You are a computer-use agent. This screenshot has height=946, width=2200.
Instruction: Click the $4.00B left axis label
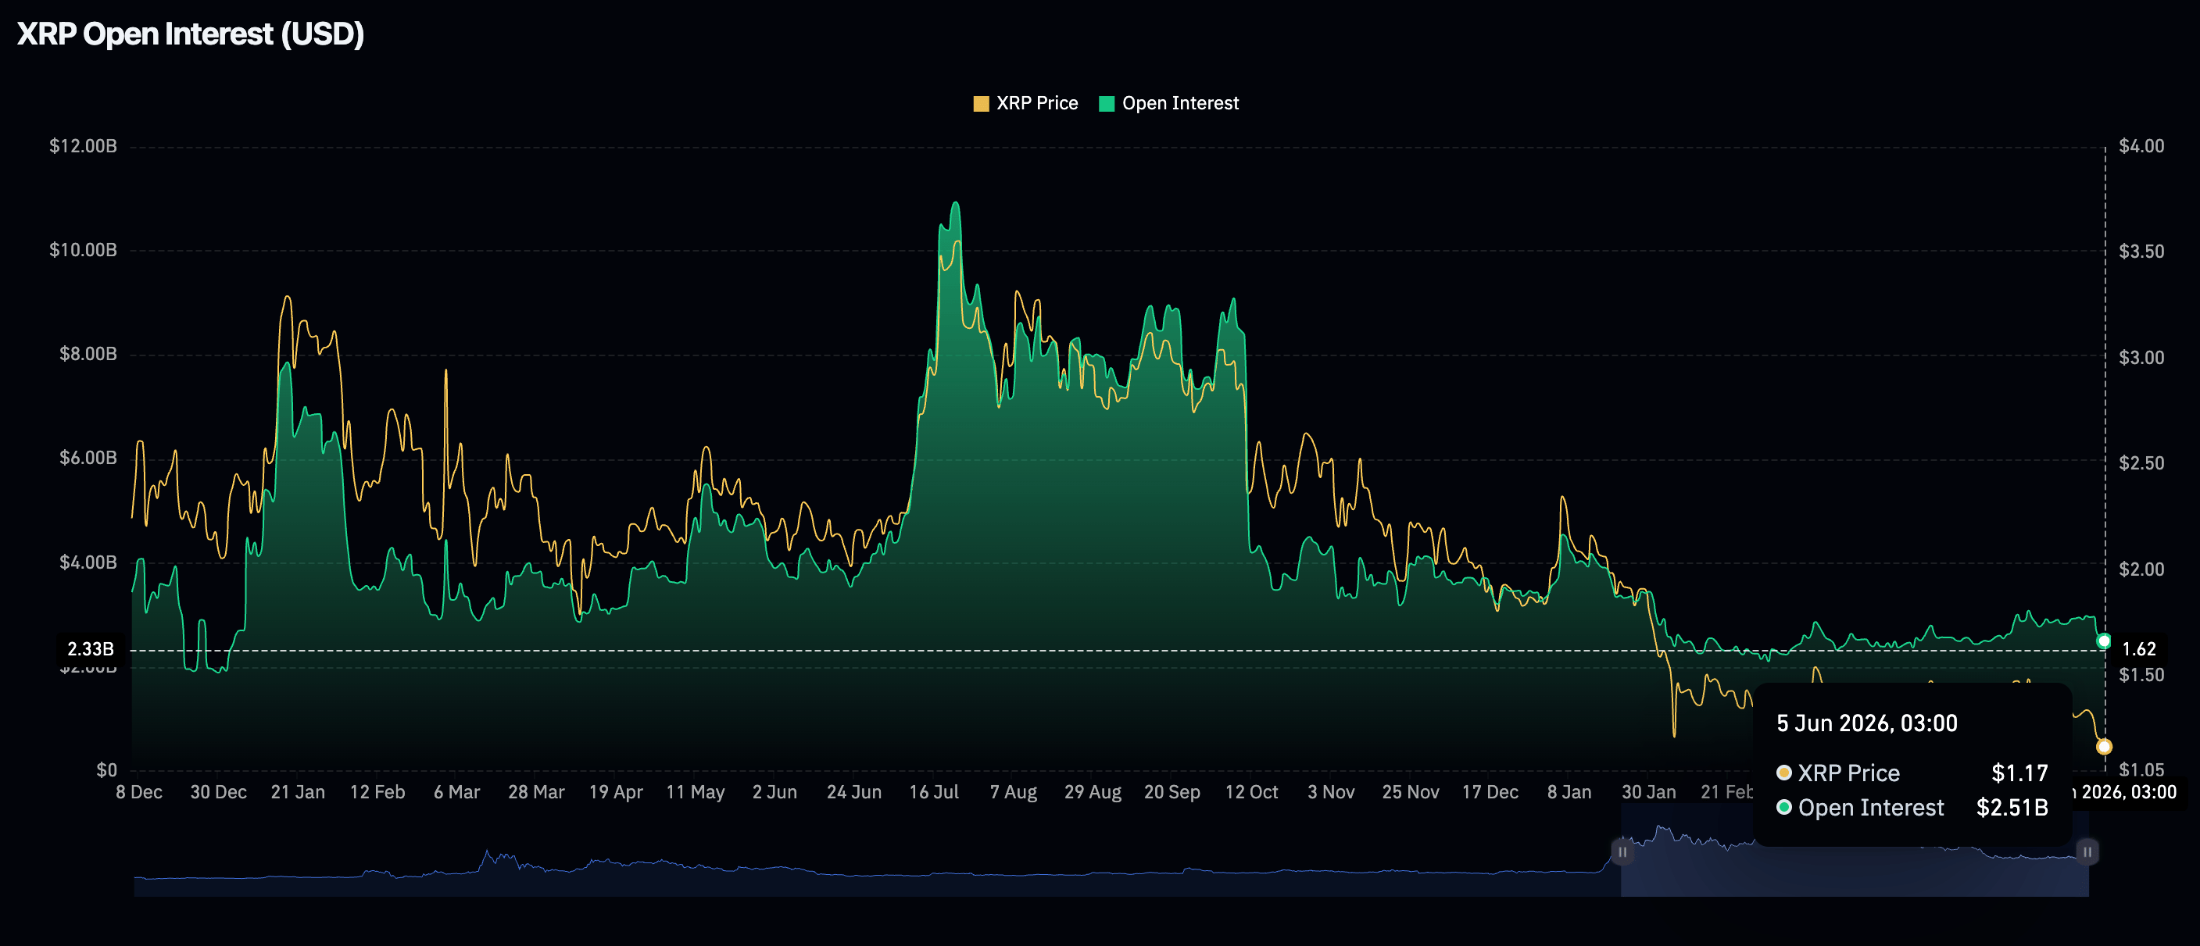click(88, 562)
